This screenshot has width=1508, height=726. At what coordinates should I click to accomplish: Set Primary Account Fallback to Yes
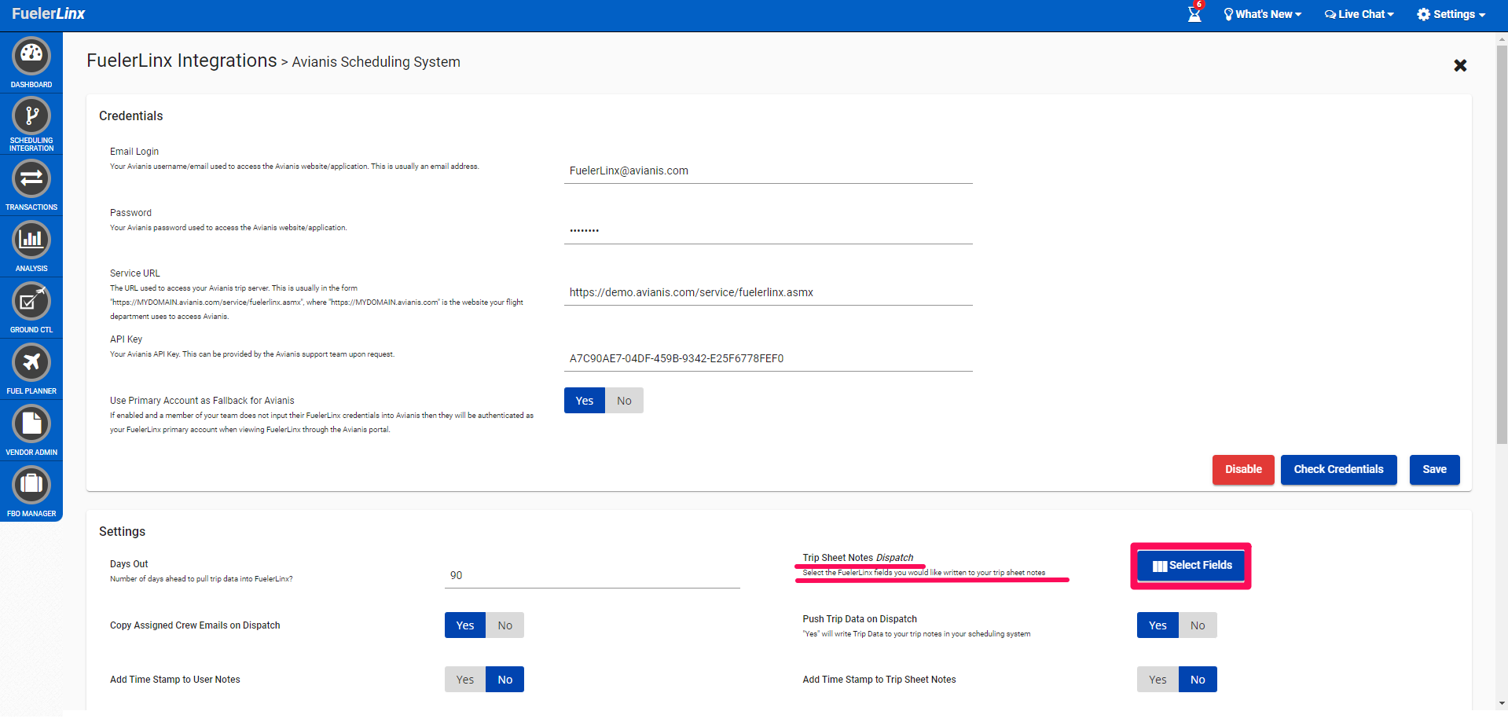tap(585, 401)
